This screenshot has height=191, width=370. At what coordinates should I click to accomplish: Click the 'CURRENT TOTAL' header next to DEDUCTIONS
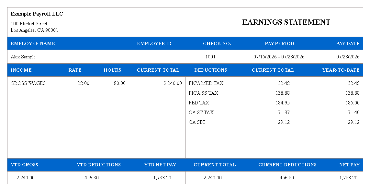[273, 70]
